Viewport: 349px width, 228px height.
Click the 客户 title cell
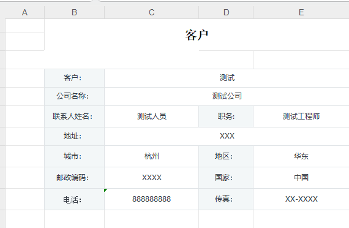coord(197,35)
